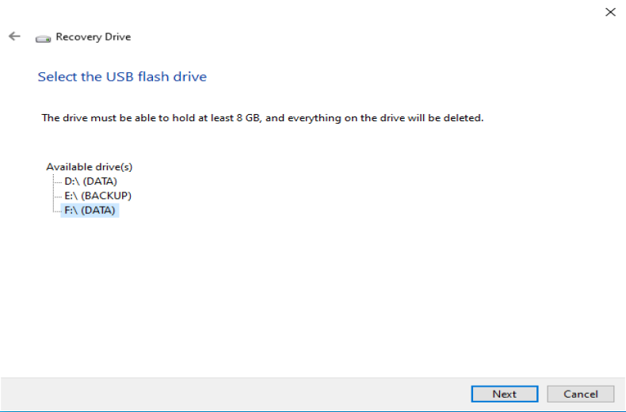
Task: Click the tree connector beside E:\ drive
Action: (57, 196)
